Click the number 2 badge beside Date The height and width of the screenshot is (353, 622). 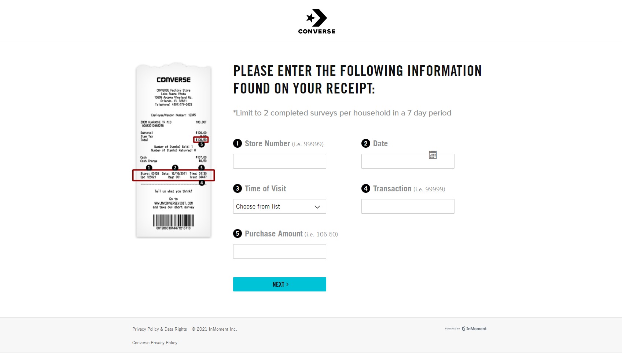(366, 143)
